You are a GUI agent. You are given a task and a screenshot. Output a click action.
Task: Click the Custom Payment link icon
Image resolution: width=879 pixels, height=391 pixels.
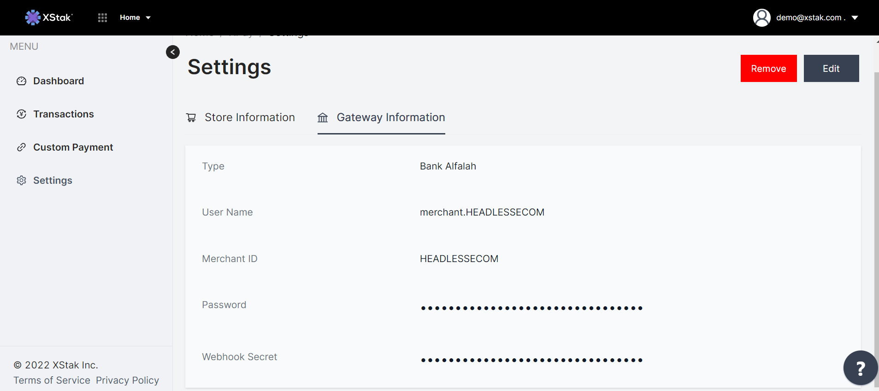[x=22, y=147]
